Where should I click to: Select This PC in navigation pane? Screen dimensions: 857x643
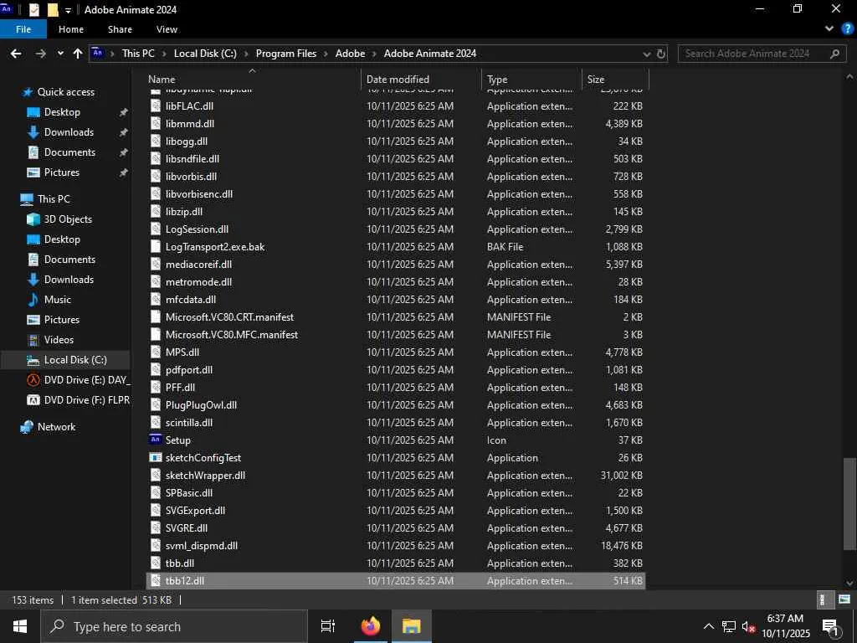pos(54,199)
